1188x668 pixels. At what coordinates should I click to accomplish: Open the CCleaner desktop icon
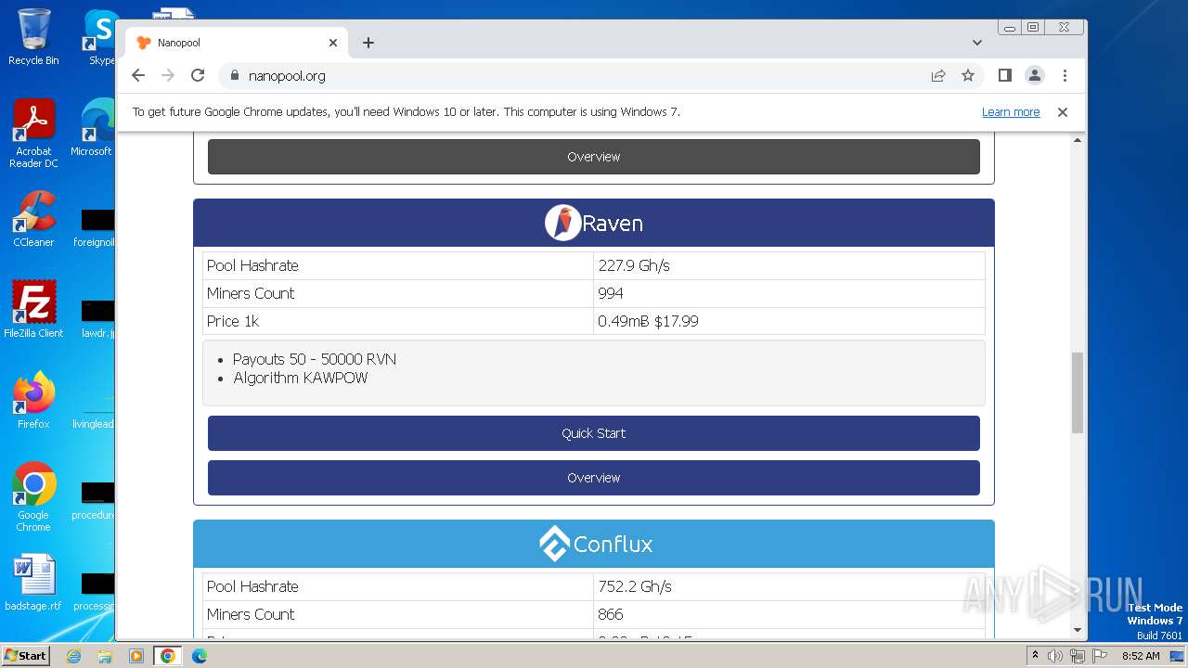(33, 219)
